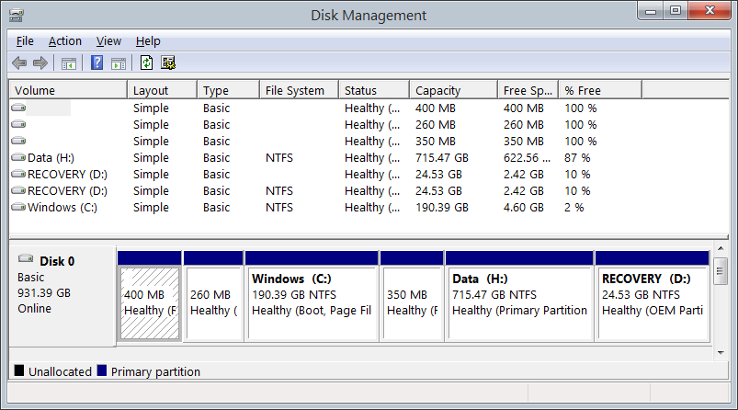
Task: Open the File menu
Action: 25,41
